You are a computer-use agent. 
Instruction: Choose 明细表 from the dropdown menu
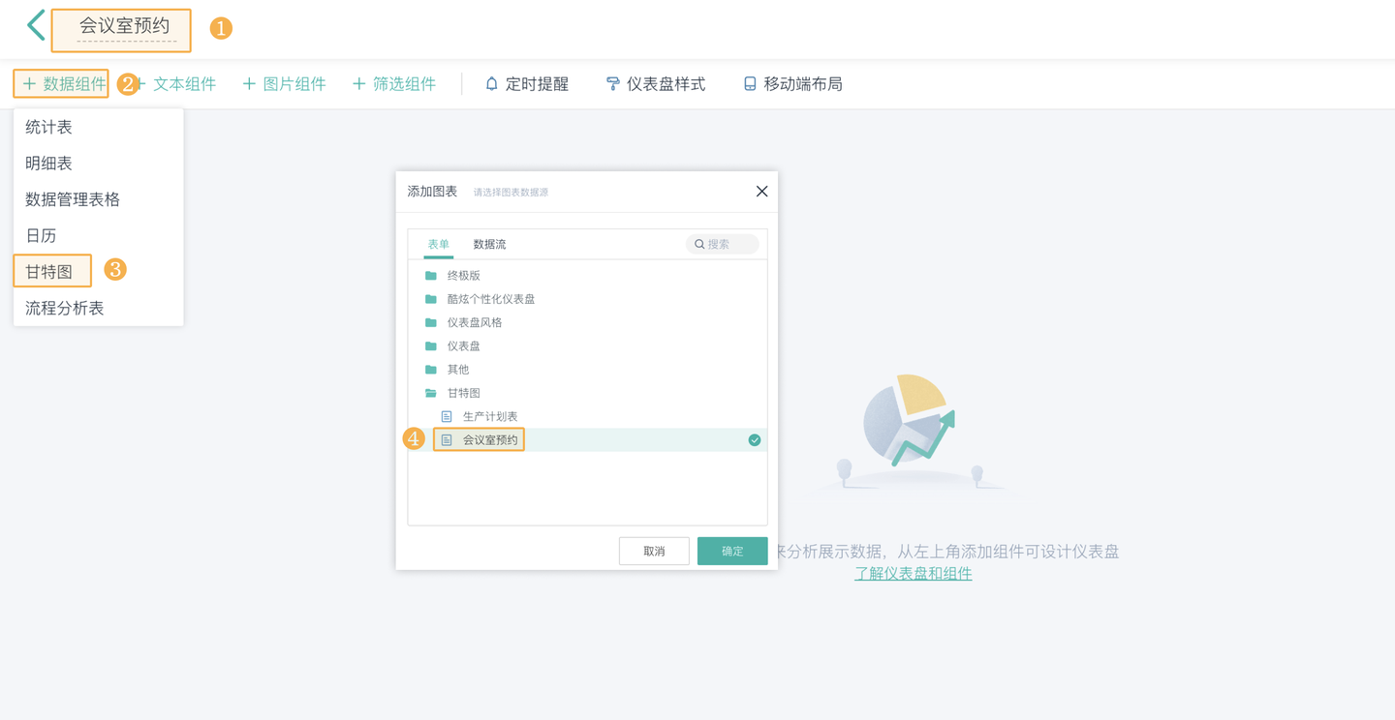pyautogui.click(x=98, y=164)
